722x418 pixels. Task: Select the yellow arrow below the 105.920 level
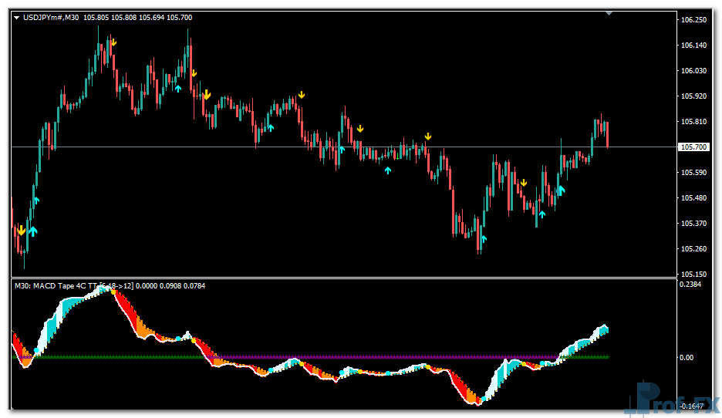(302, 94)
